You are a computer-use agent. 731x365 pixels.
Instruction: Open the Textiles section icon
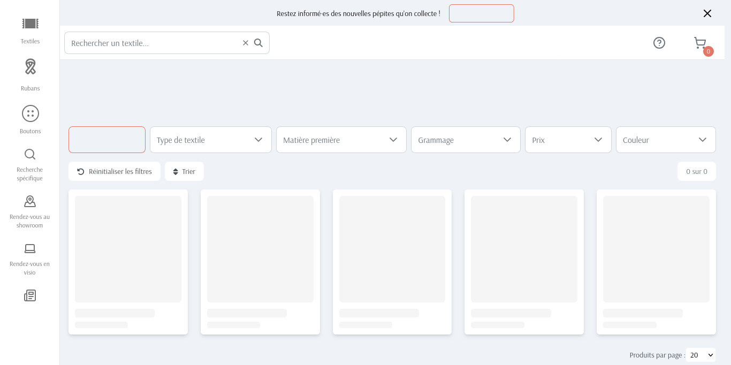point(30,24)
